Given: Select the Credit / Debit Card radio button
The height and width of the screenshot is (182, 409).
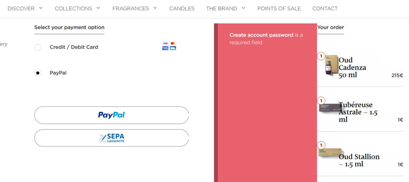Looking at the screenshot, I should (x=38, y=47).
